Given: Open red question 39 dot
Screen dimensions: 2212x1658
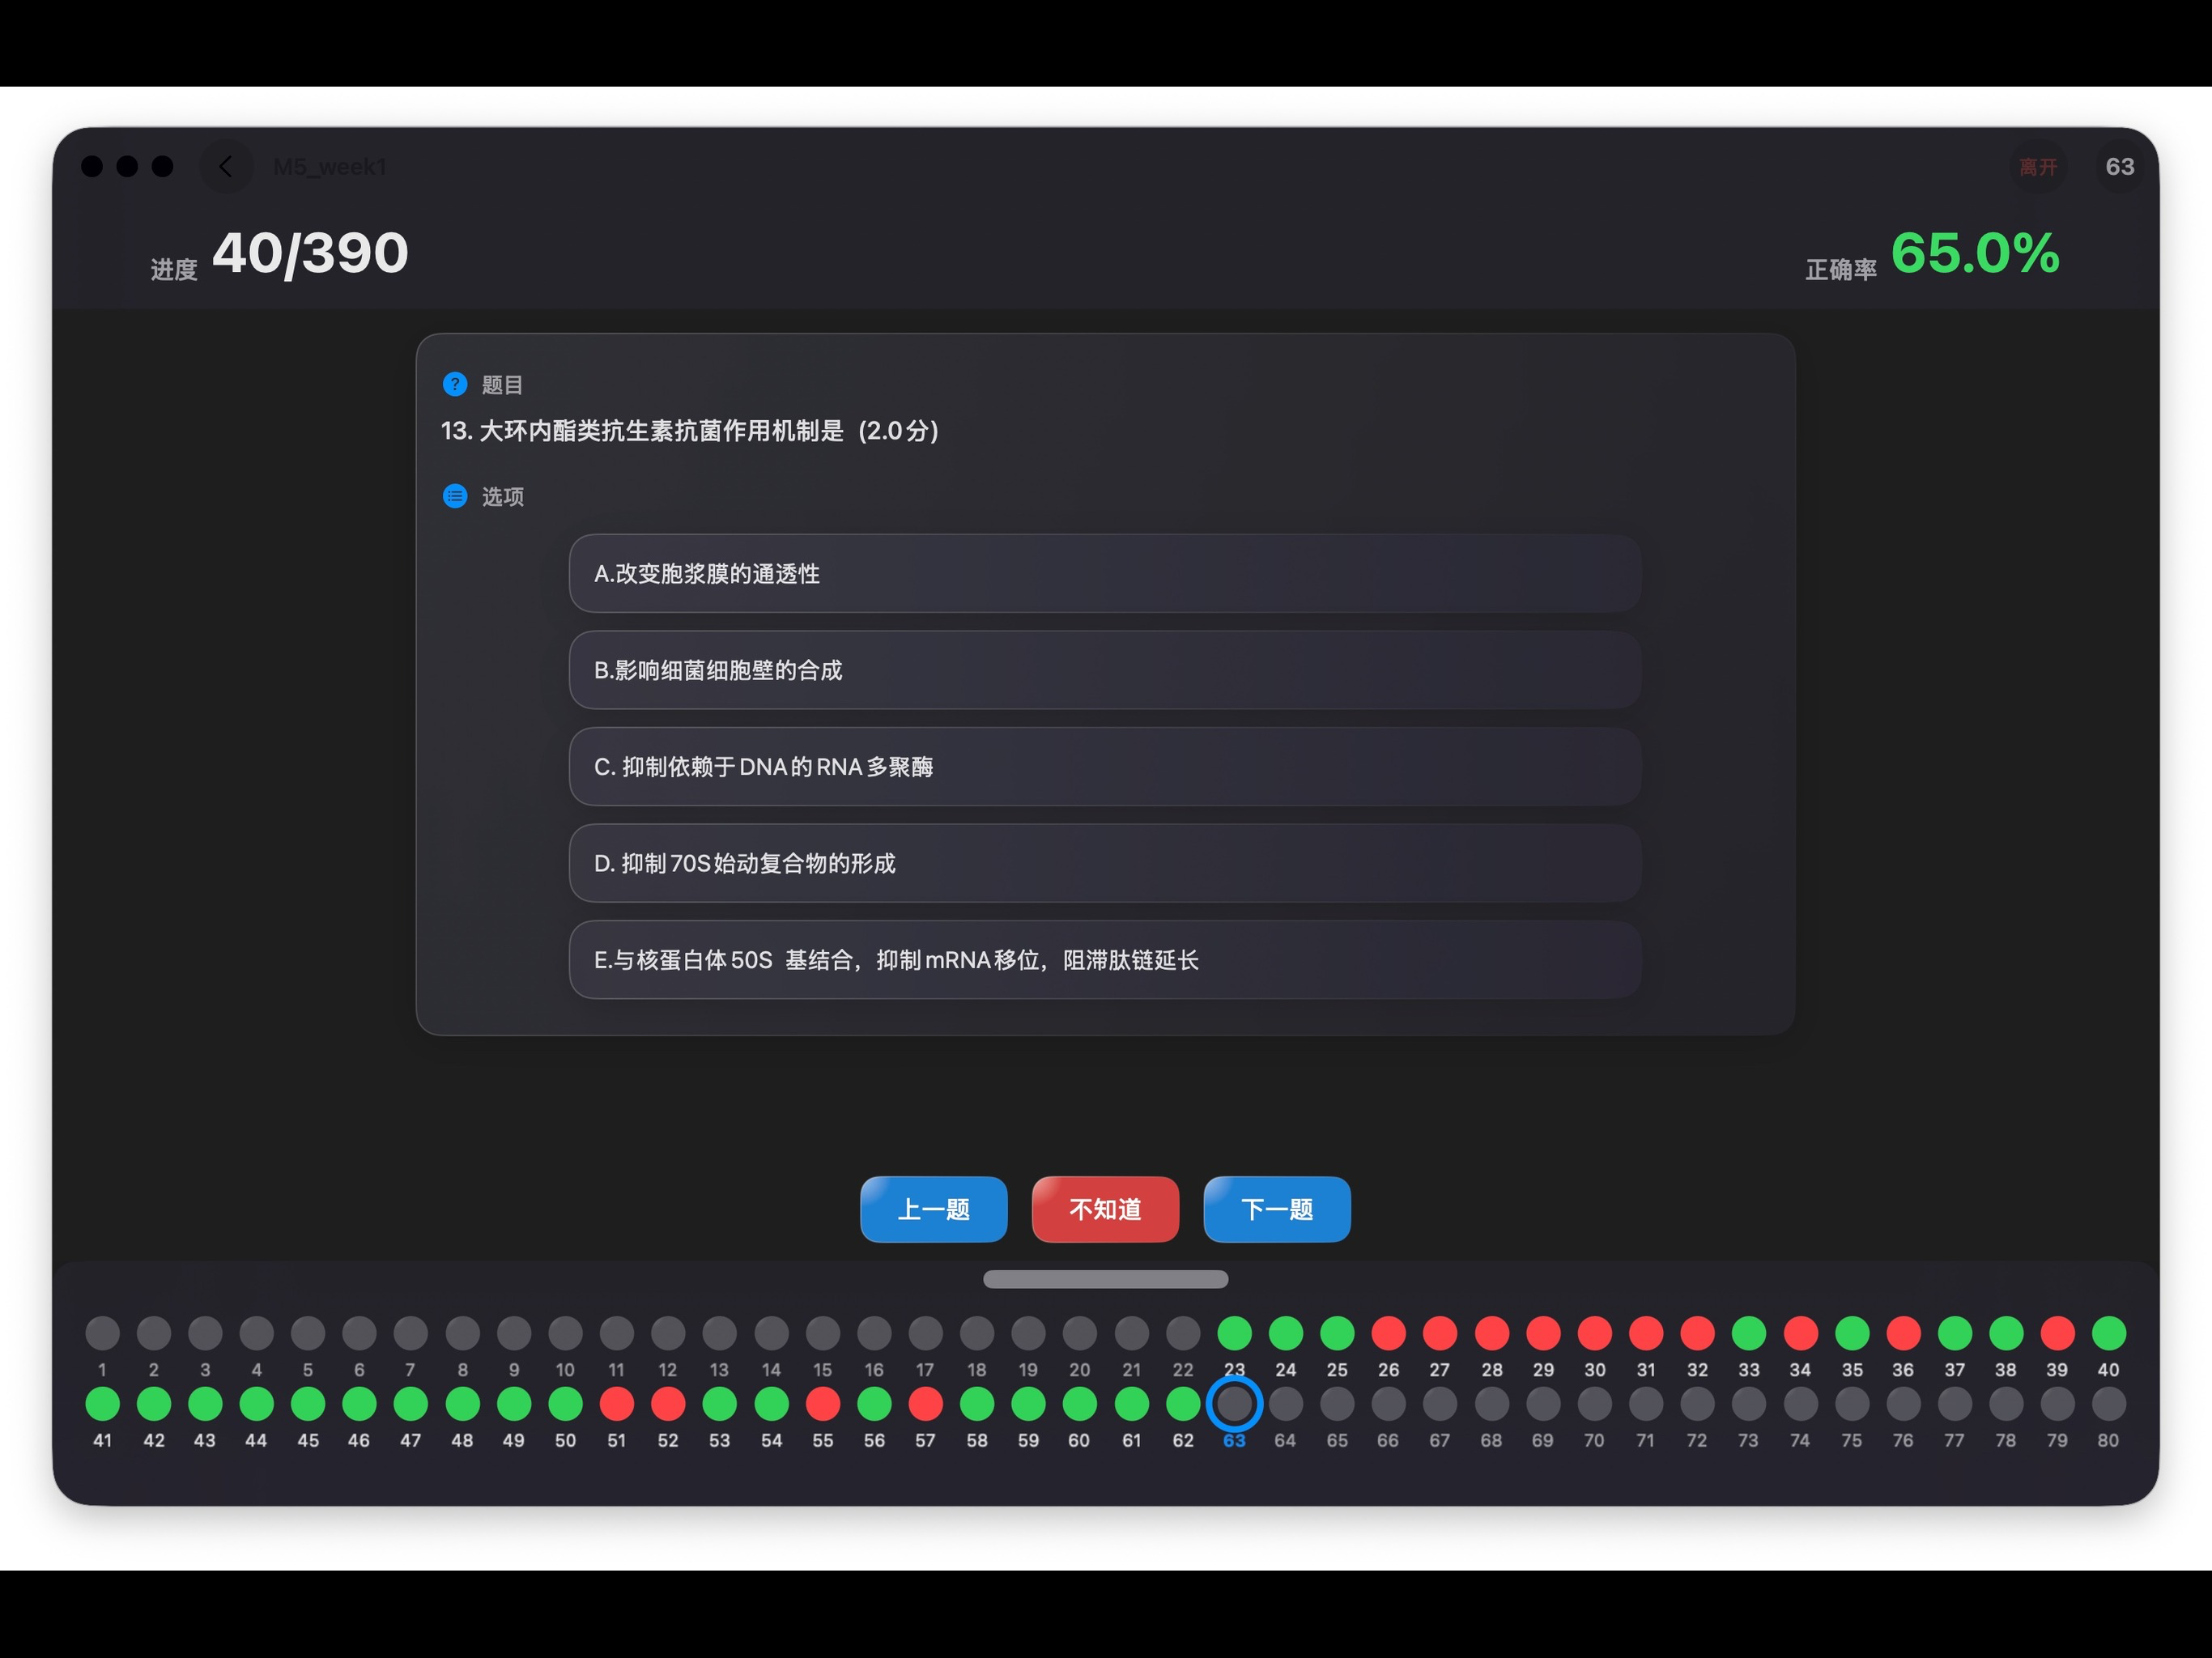Looking at the screenshot, I should [2058, 1333].
